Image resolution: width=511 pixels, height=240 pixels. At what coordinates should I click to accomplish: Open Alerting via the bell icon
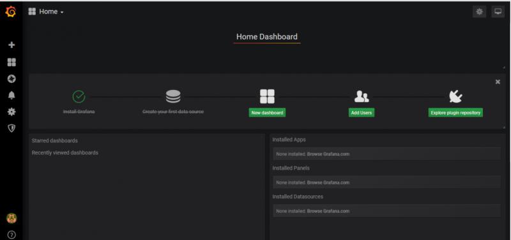click(x=11, y=95)
